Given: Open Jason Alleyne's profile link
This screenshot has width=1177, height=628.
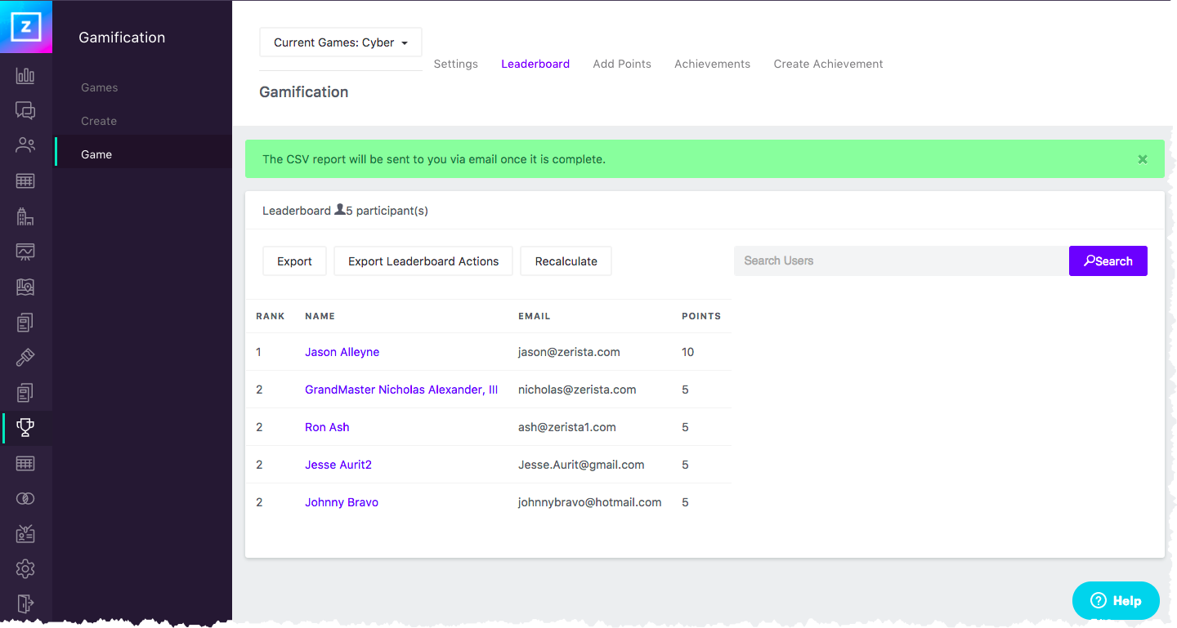Looking at the screenshot, I should point(342,352).
